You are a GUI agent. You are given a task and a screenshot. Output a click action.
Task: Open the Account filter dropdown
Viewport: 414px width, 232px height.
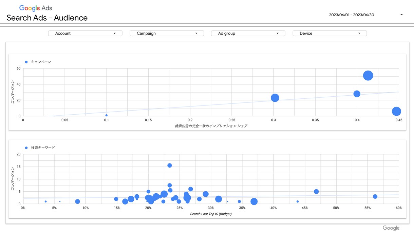tap(85, 33)
